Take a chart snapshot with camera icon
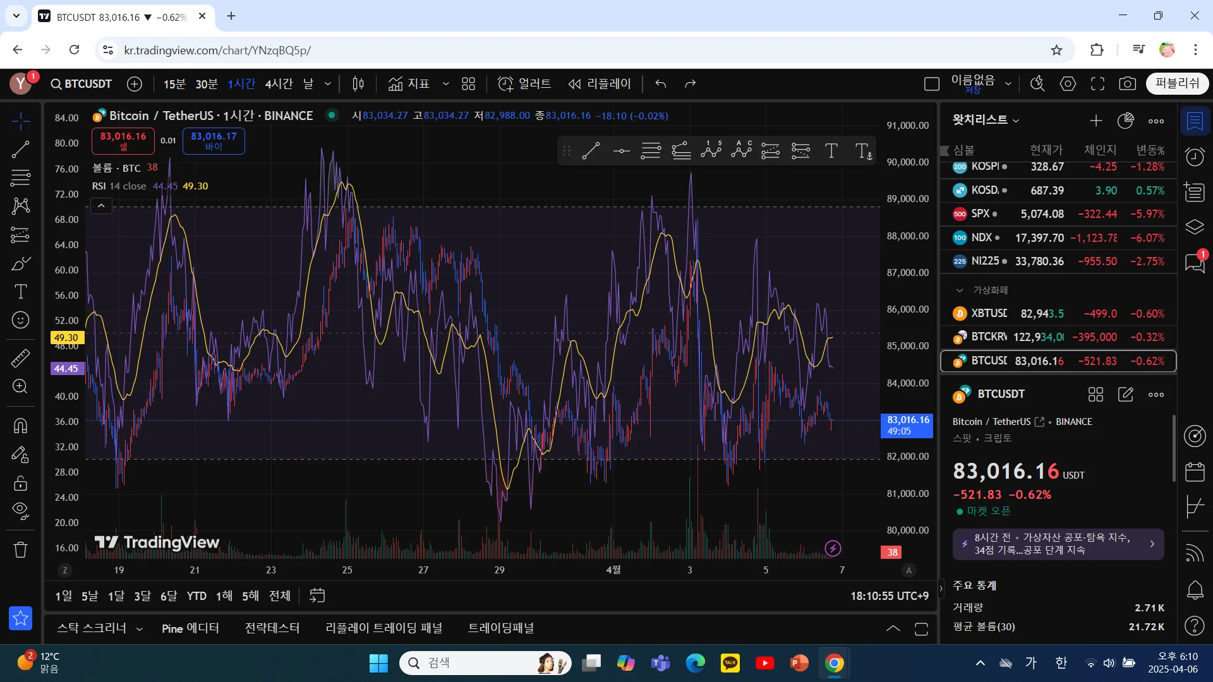The height and width of the screenshot is (682, 1213). tap(1127, 84)
